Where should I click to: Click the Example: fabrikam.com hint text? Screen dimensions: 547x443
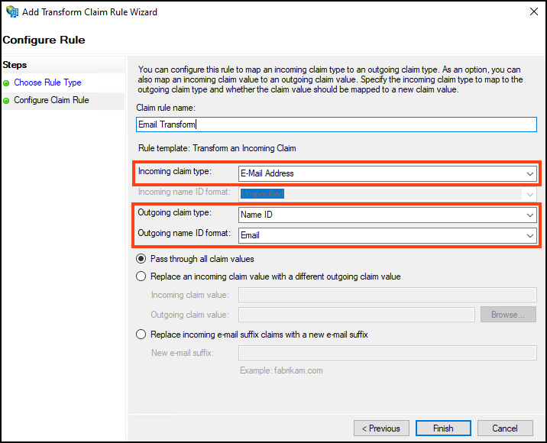click(281, 370)
